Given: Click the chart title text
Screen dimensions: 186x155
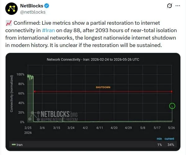Looking at the screenshot, I should (x=93, y=59).
